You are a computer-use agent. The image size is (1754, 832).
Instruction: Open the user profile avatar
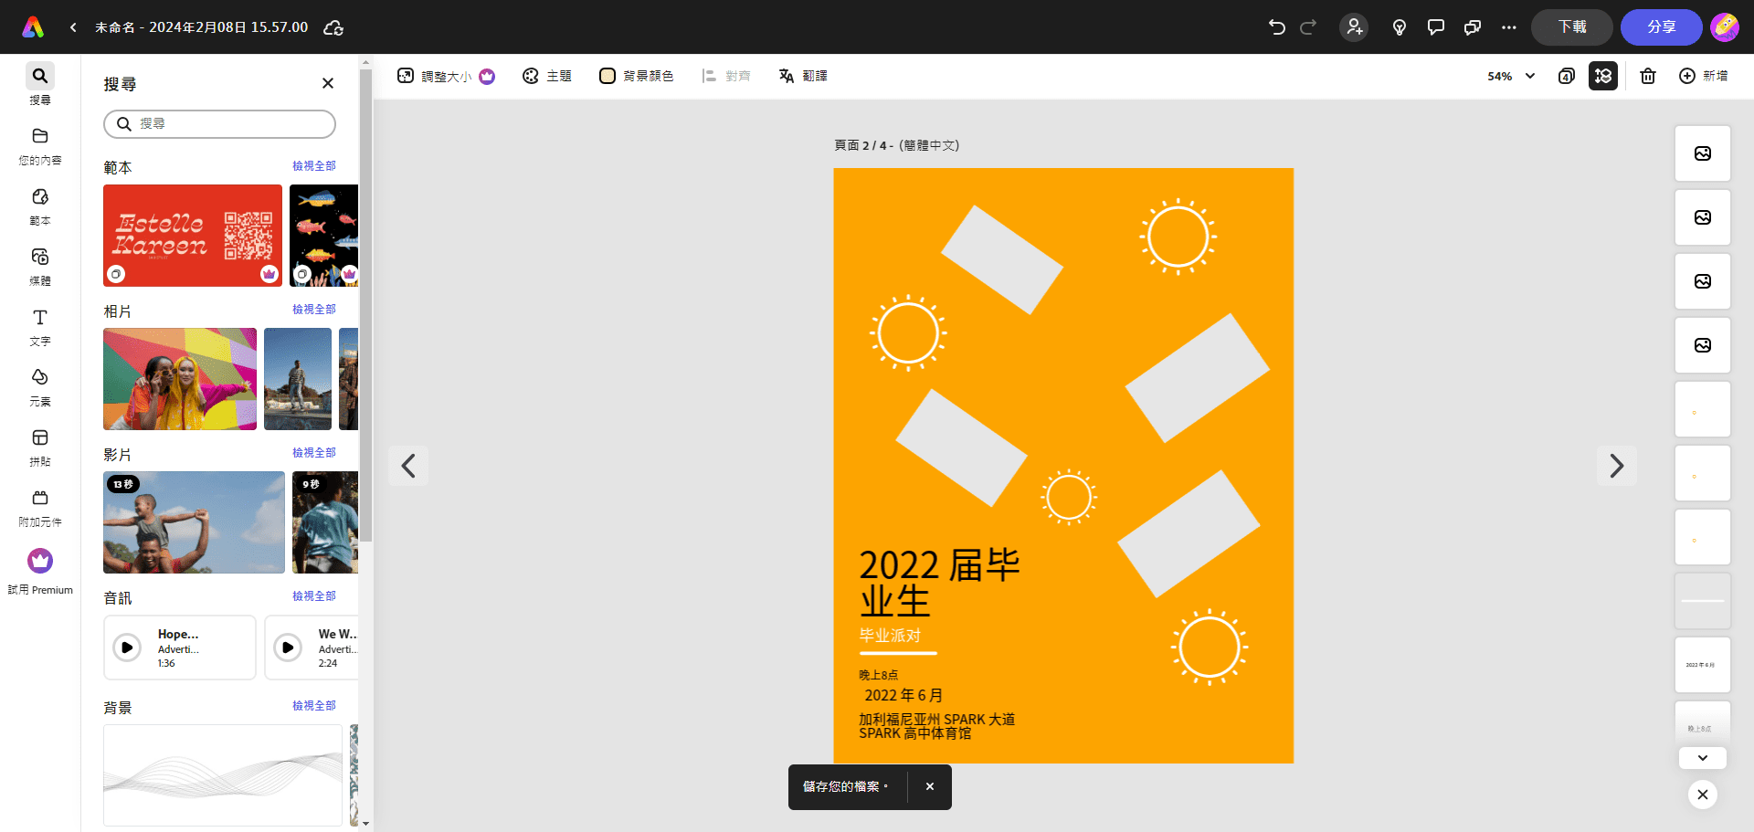[1725, 27]
